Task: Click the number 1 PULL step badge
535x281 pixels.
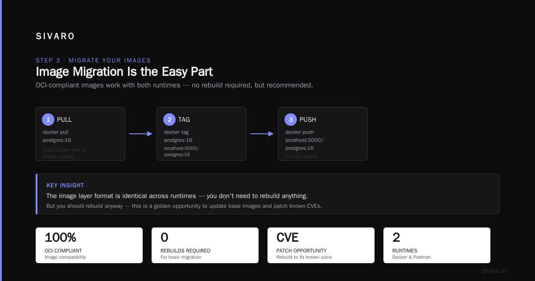Action: point(48,120)
